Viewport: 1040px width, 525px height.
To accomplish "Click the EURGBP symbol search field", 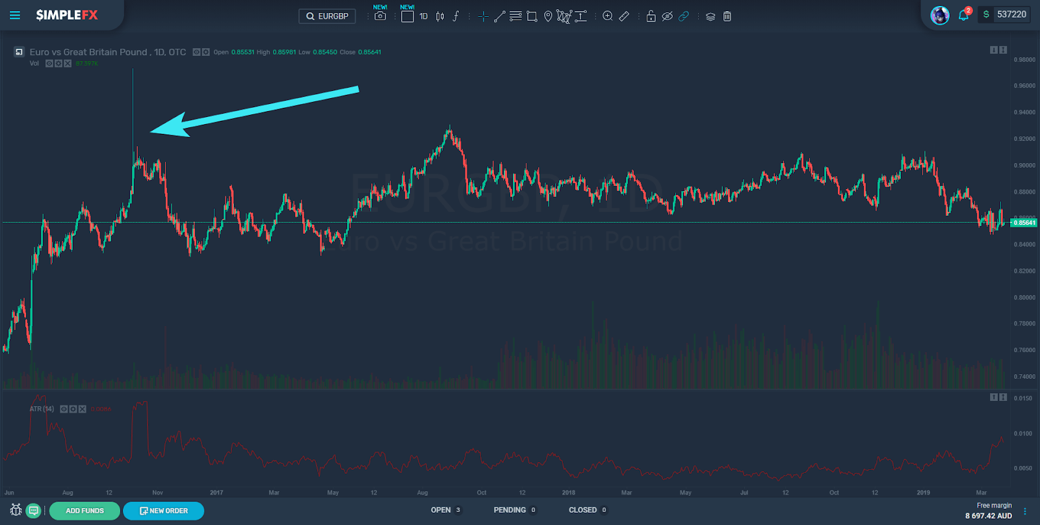I will pos(327,16).
